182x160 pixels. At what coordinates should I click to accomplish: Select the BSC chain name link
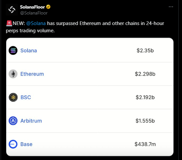tap(26, 97)
